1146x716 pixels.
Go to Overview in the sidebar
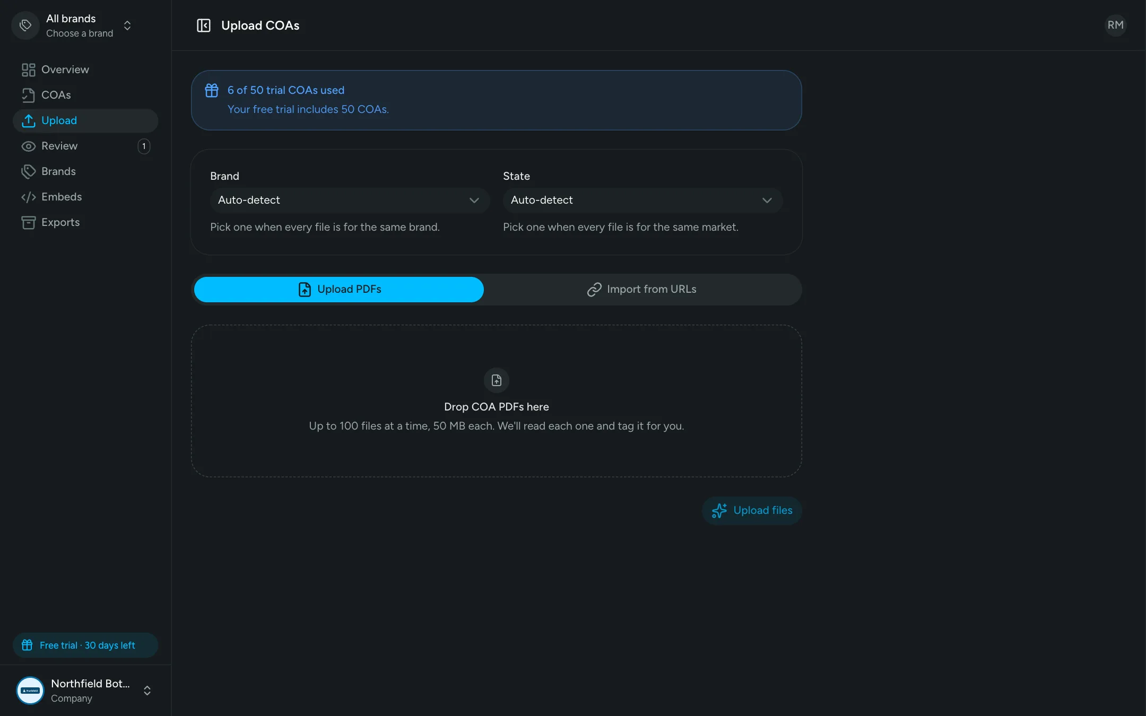(x=85, y=69)
